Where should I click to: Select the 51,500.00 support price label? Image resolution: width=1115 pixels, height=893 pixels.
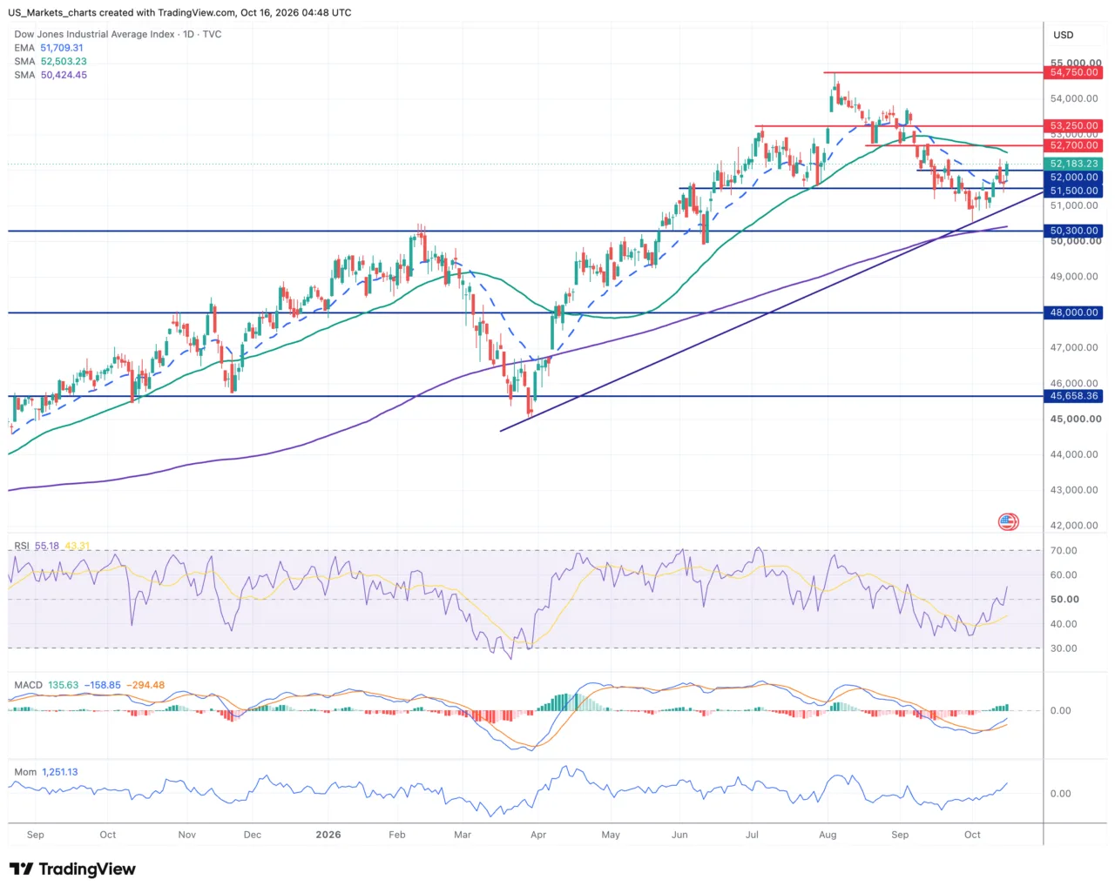click(x=1073, y=191)
